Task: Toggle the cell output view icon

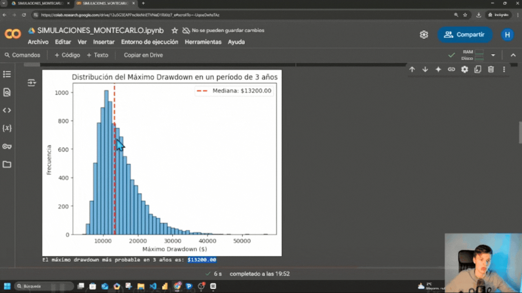Action: [x=31, y=83]
